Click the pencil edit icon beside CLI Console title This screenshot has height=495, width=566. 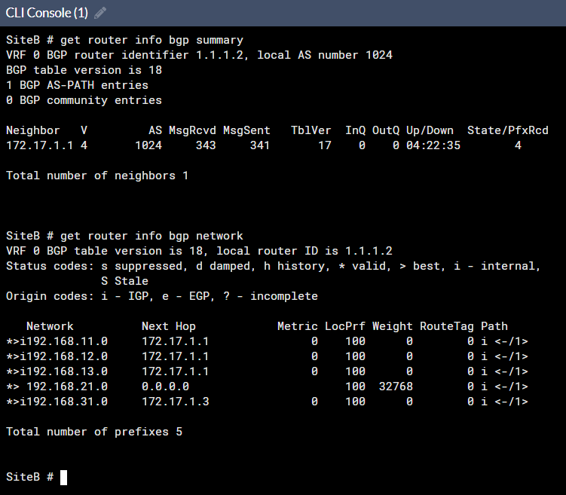(100, 13)
